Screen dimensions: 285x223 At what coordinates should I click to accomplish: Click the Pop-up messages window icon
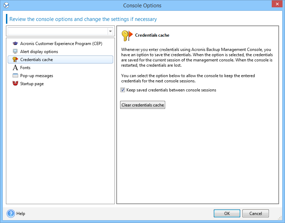point(15,75)
